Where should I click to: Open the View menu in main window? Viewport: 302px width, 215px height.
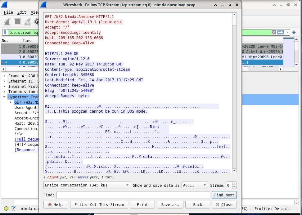35,12
